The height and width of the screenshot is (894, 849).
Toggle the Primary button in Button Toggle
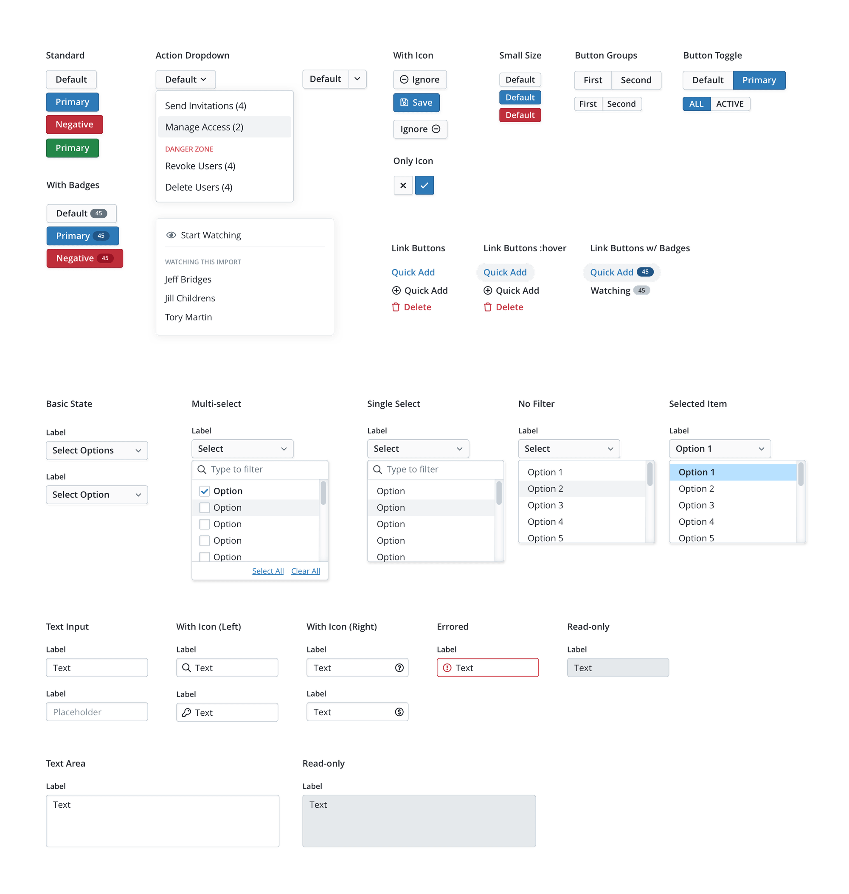pos(759,79)
